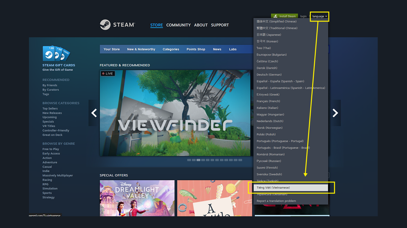
Task: Open the COMMUNITY menu
Action: 178,25
